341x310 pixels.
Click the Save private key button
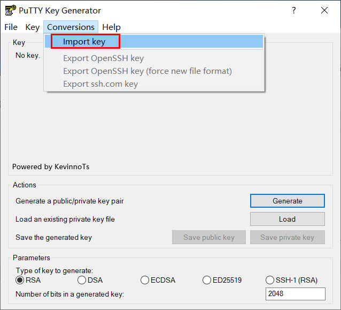point(287,237)
